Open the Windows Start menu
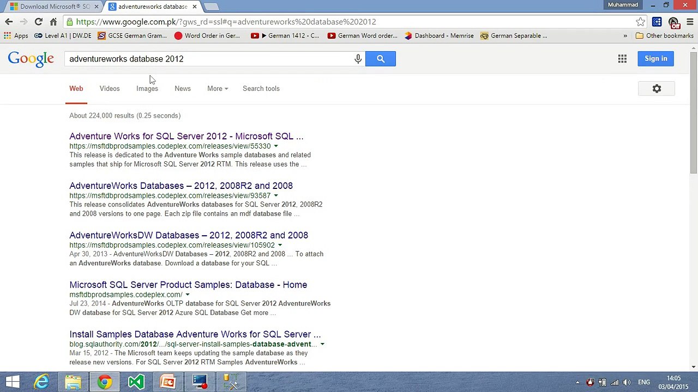 [13, 382]
